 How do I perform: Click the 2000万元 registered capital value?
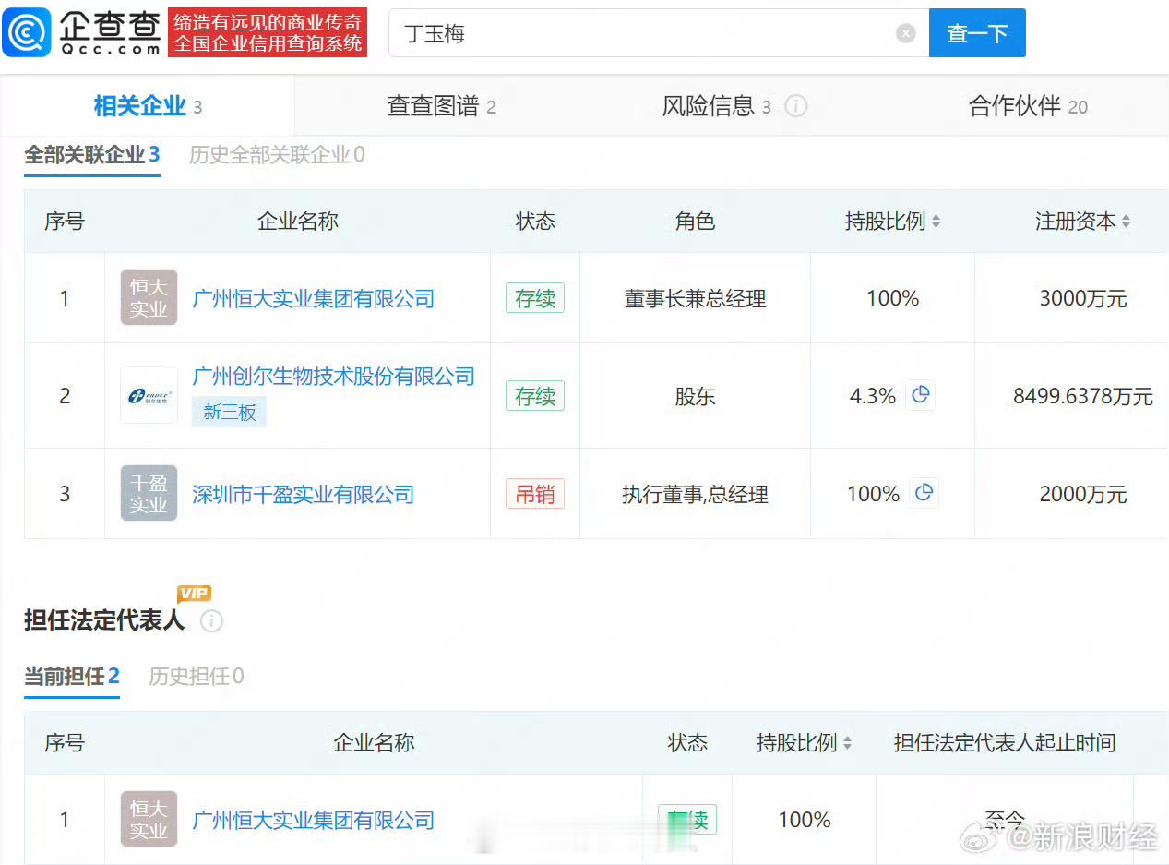click(1083, 494)
